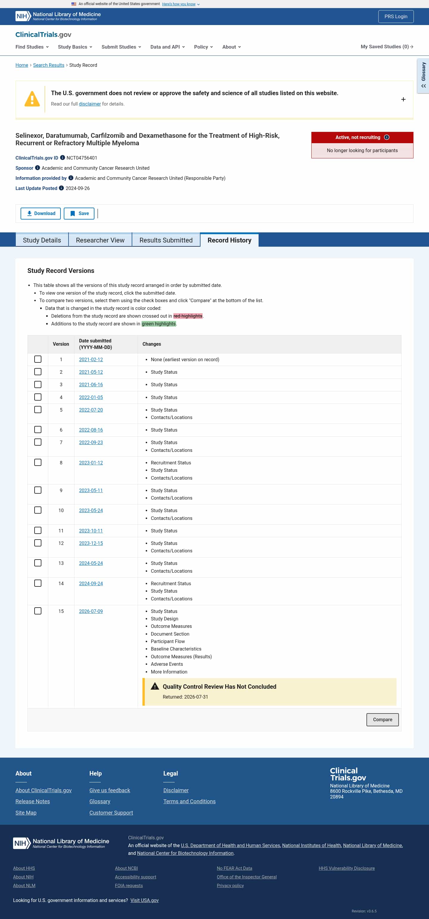Click the Last Update Posted info icon
This screenshot has width=429, height=919.
point(61,188)
